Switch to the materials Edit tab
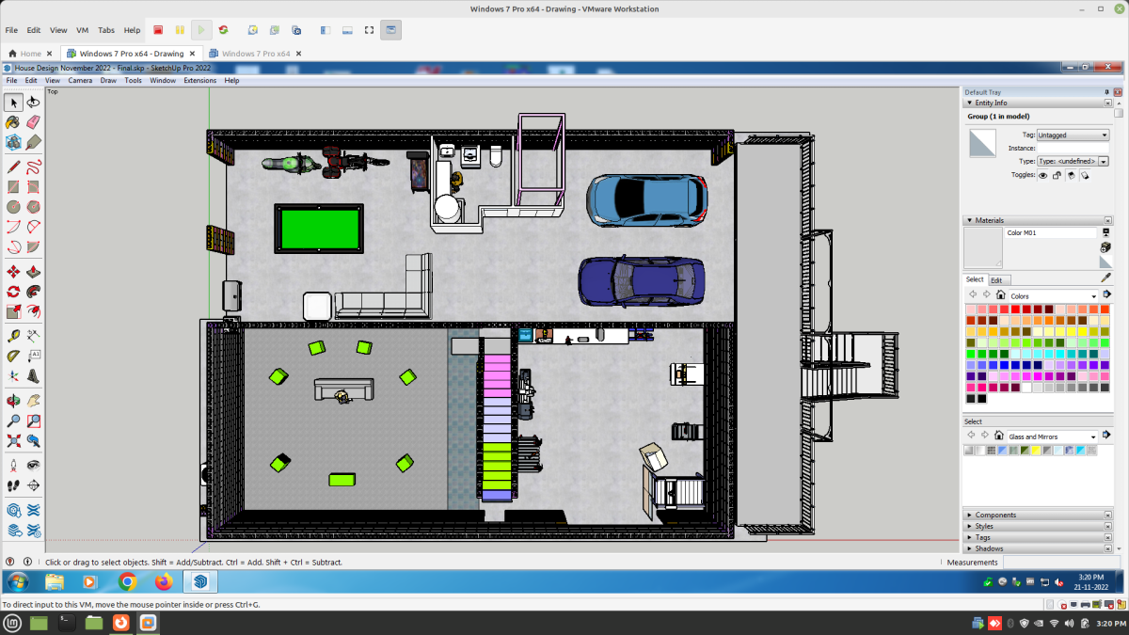Screen dimensions: 1129x635 click(x=996, y=279)
